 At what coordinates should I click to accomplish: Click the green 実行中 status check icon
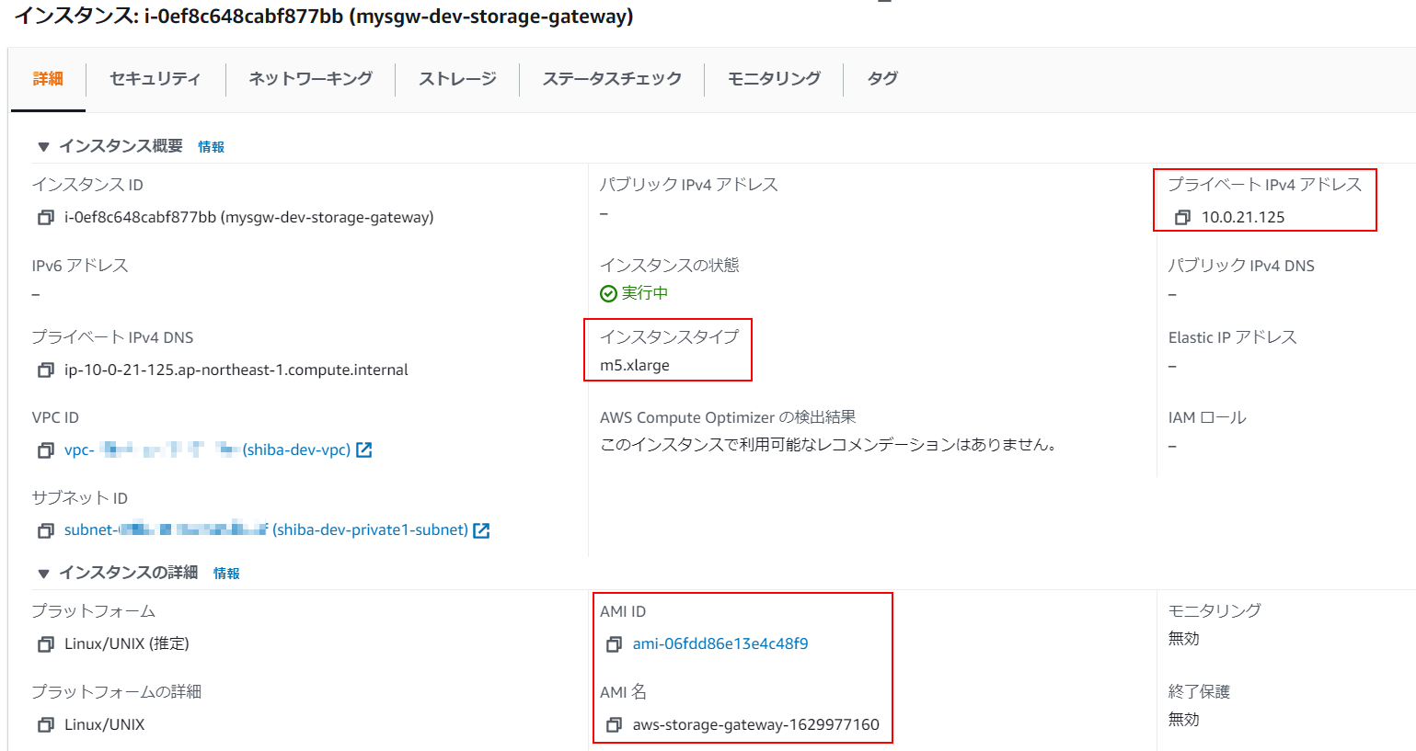(x=610, y=292)
